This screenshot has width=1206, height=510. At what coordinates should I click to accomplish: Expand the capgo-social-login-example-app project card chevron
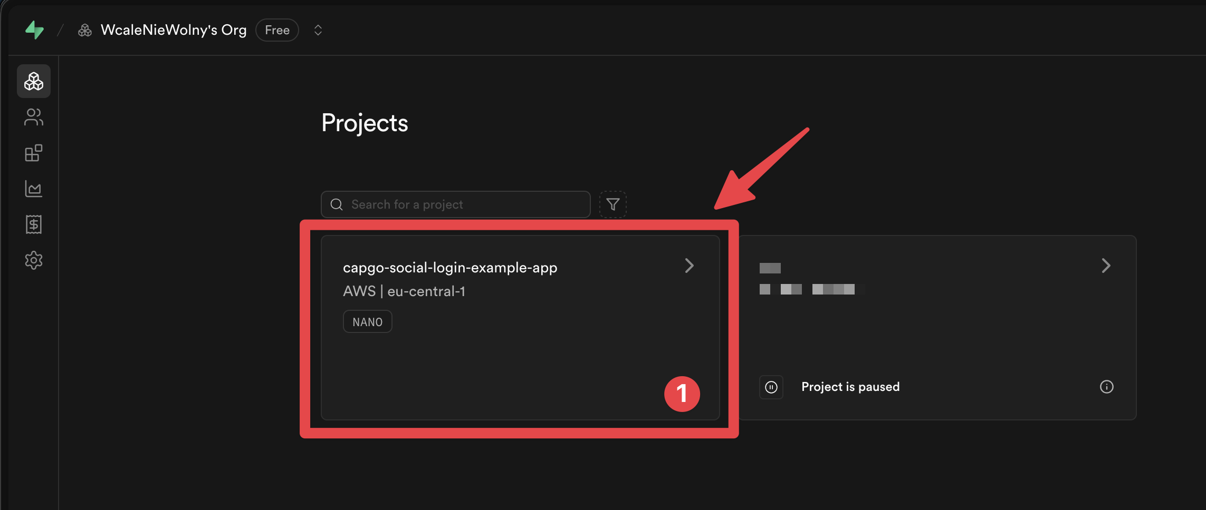pyautogui.click(x=689, y=266)
